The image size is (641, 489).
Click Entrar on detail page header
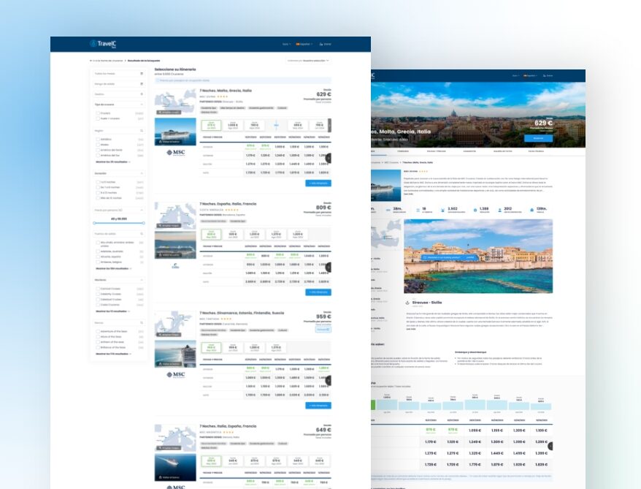point(548,76)
